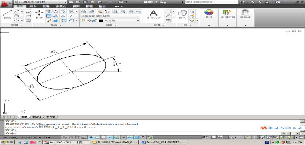Activate the Move (移动) tool
The height and width of the screenshot is (145, 305).
(39, 14)
